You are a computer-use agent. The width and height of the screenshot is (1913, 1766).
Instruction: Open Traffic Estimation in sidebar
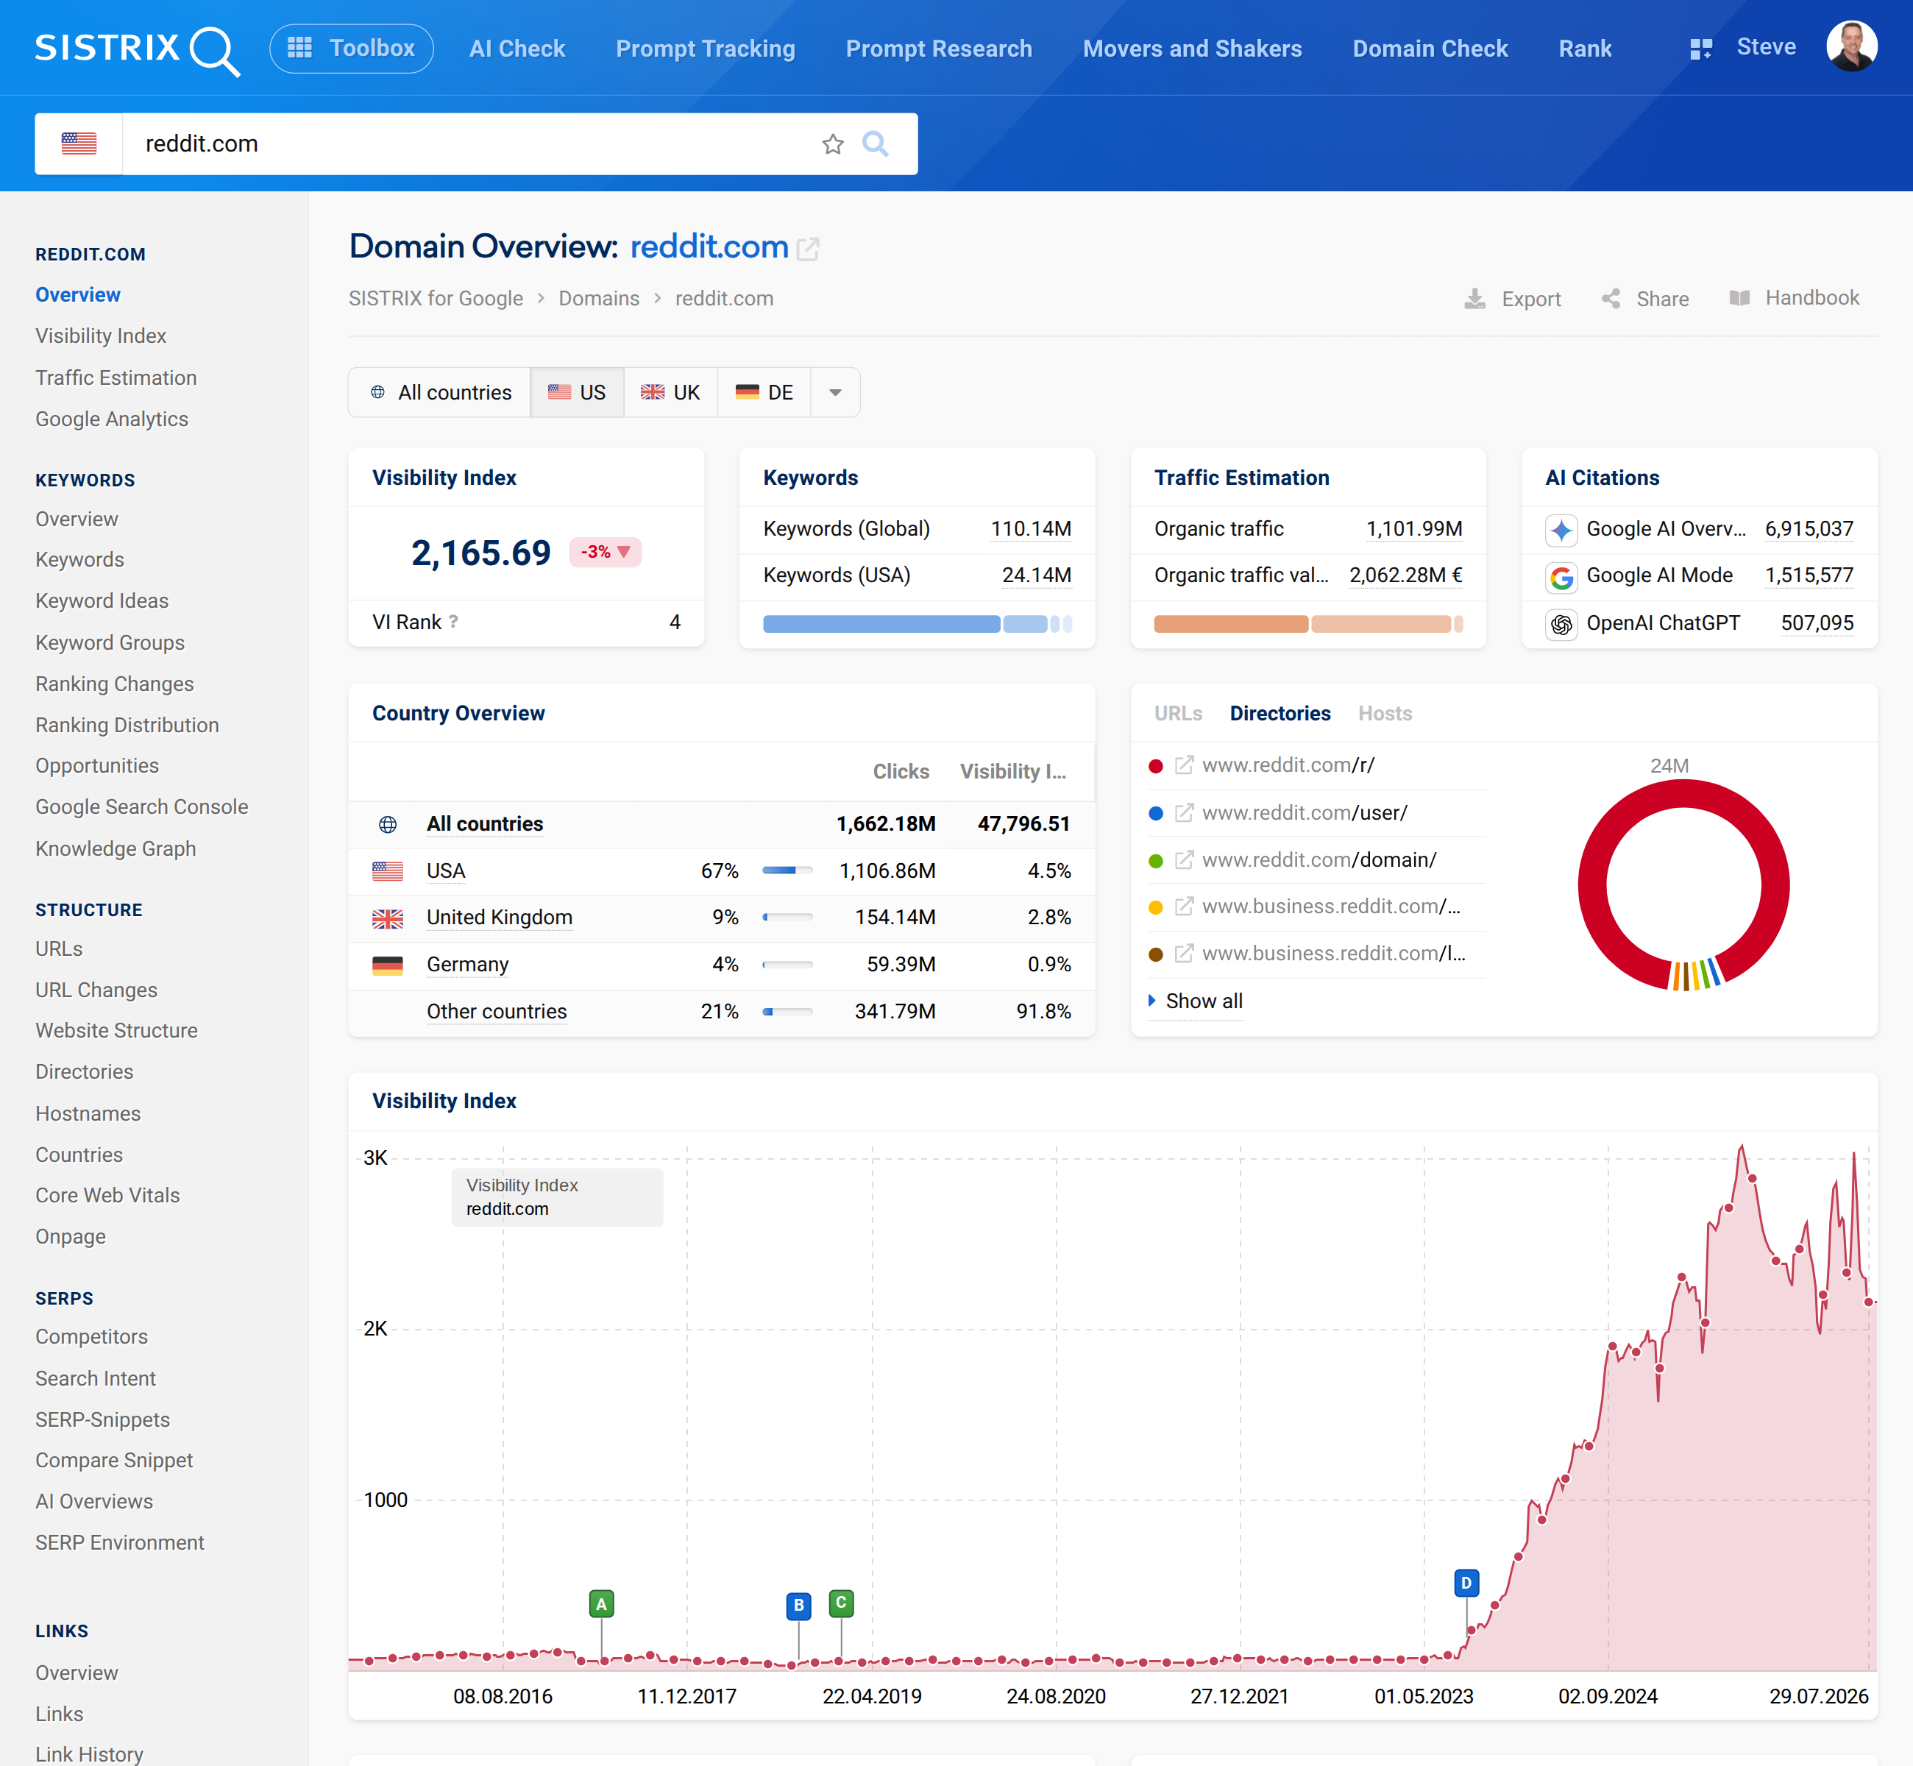pos(116,377)
